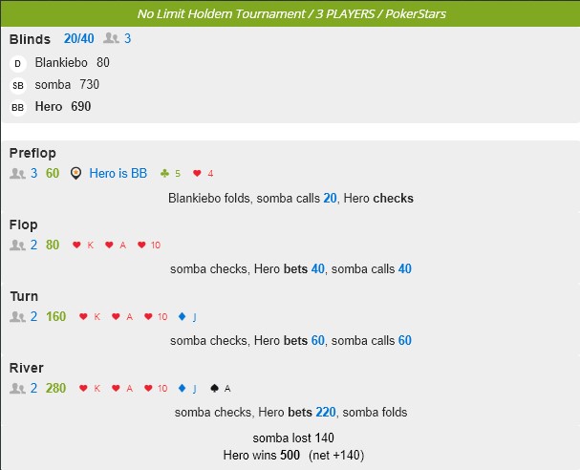Screen dimensions: 580x470
Task: Click the Preflop pot size 60
Action: click(x=53, y=173)
